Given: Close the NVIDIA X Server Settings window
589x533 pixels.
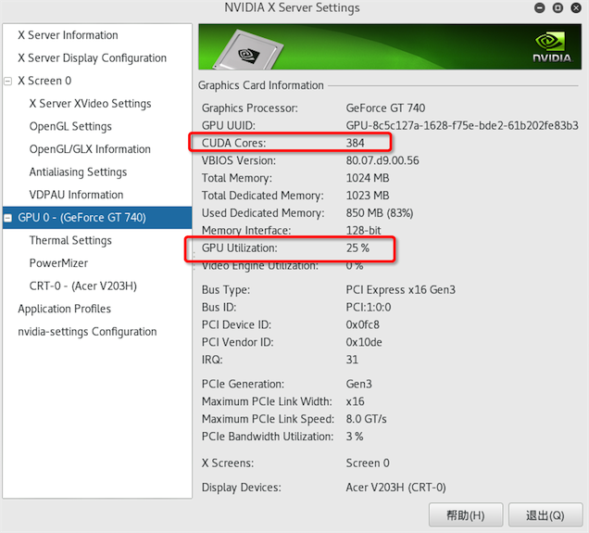Looking at the screenshot, I should (x=576, y=8).
